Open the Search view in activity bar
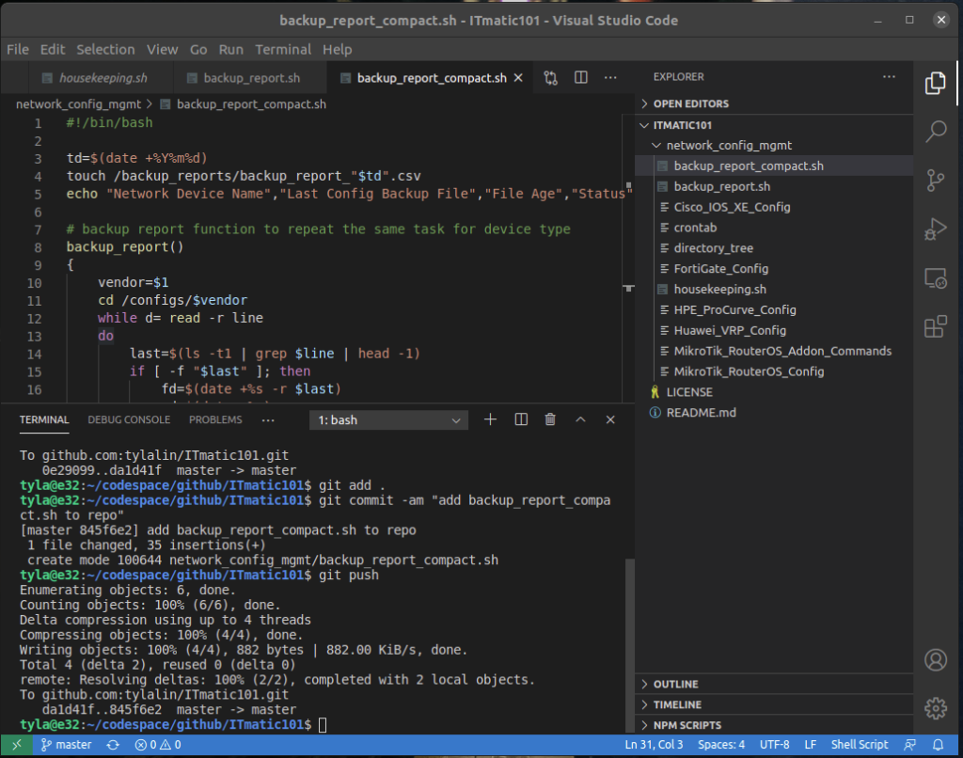Image resolution: width=963 pixels, height=758 pixels. 935,131
